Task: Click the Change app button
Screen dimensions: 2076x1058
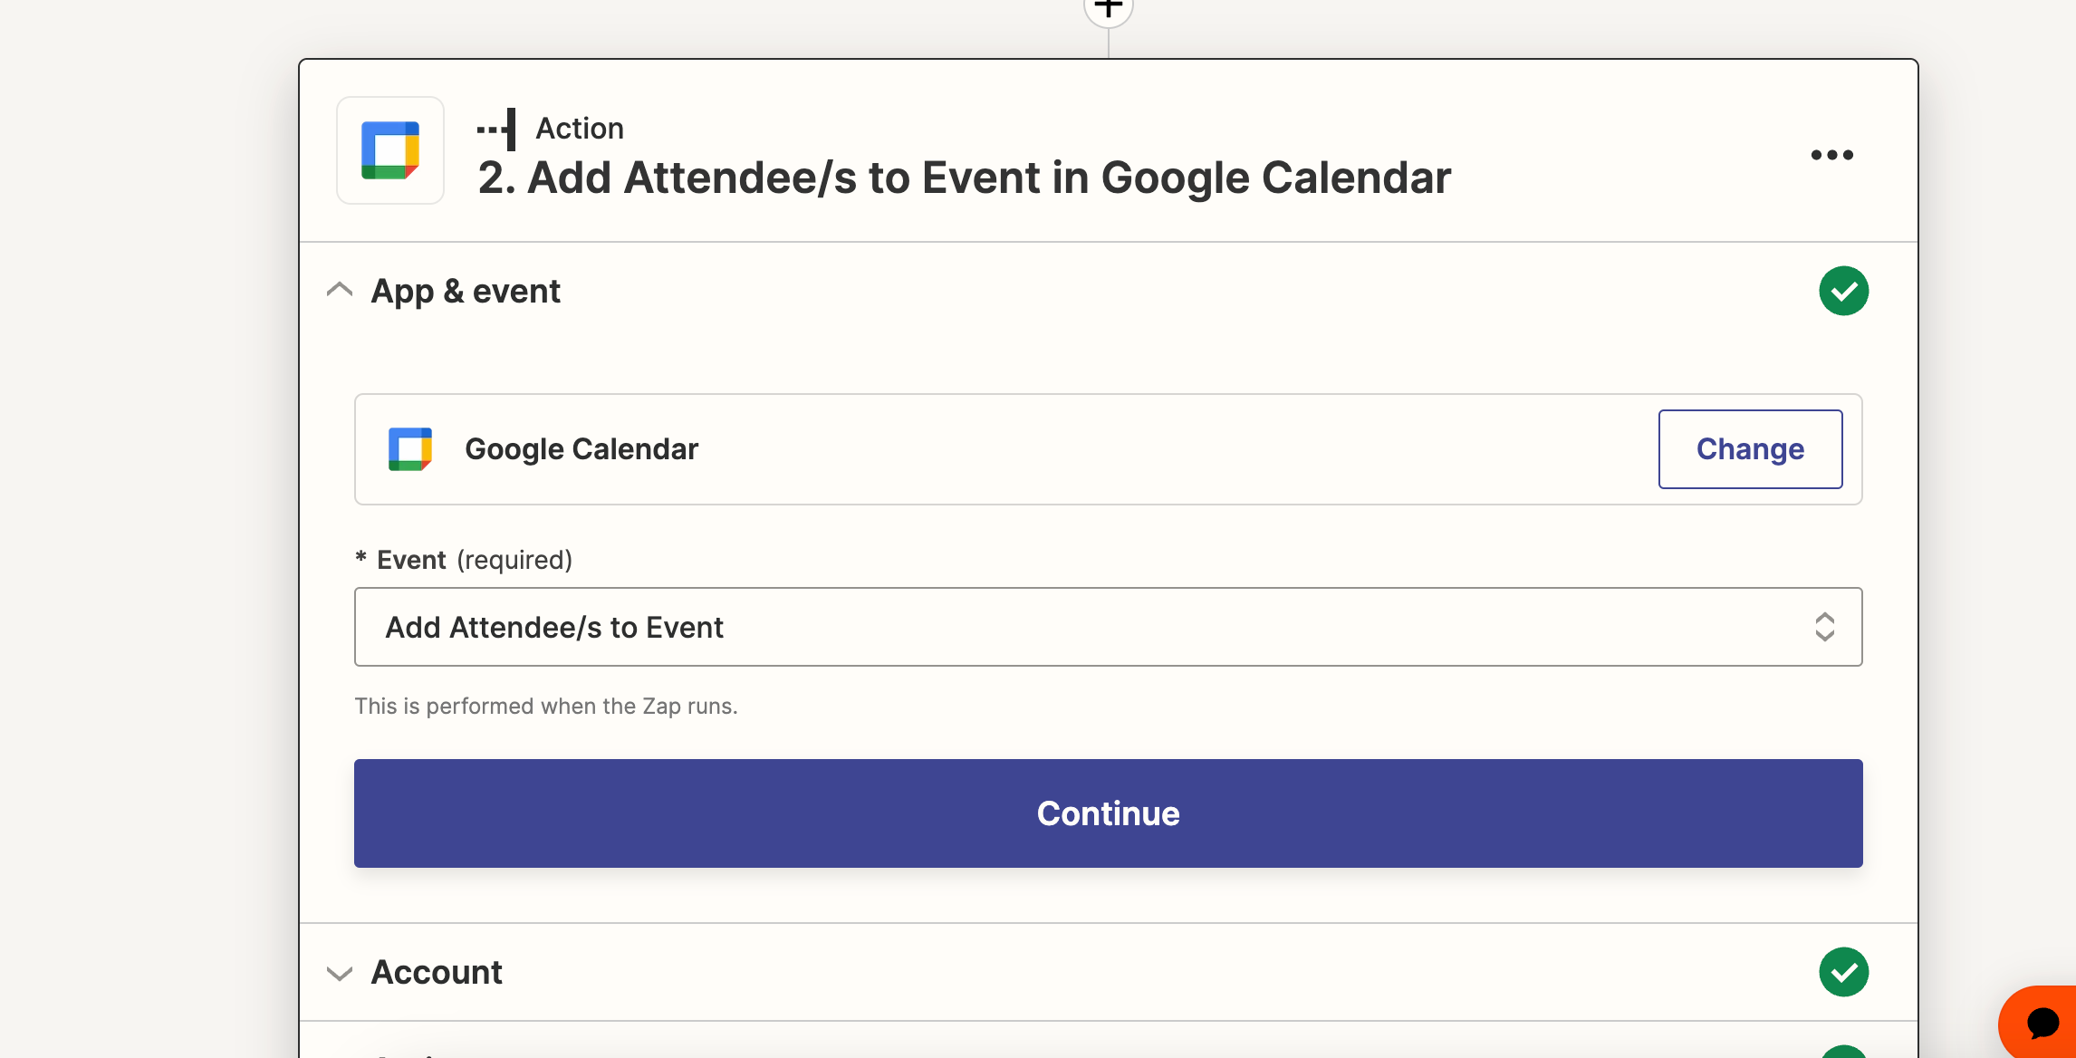Action: click(x=1750, y=449)
